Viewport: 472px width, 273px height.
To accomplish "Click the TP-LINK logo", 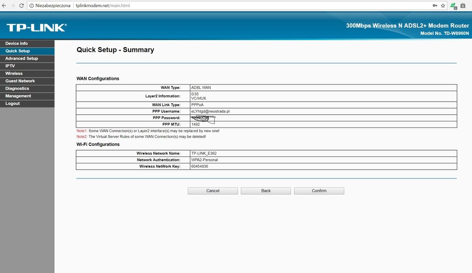I will point(36,27).
